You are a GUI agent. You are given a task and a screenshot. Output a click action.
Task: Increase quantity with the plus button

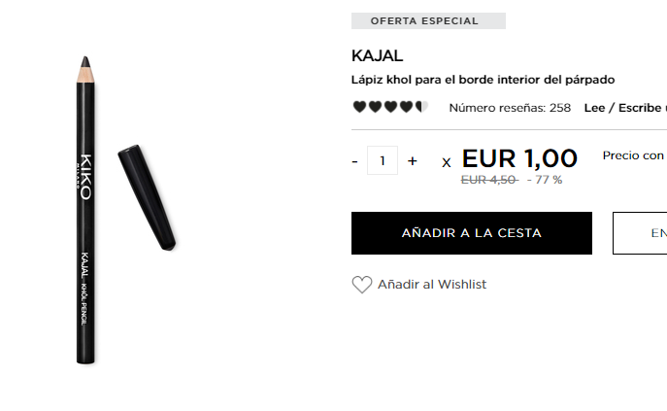[413, 161]
